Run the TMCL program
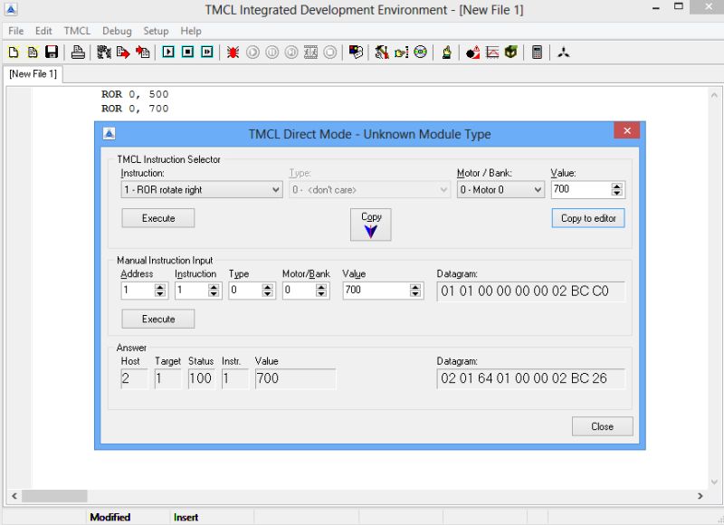Viewport: 724px width, 525px height. click(168, 52)
